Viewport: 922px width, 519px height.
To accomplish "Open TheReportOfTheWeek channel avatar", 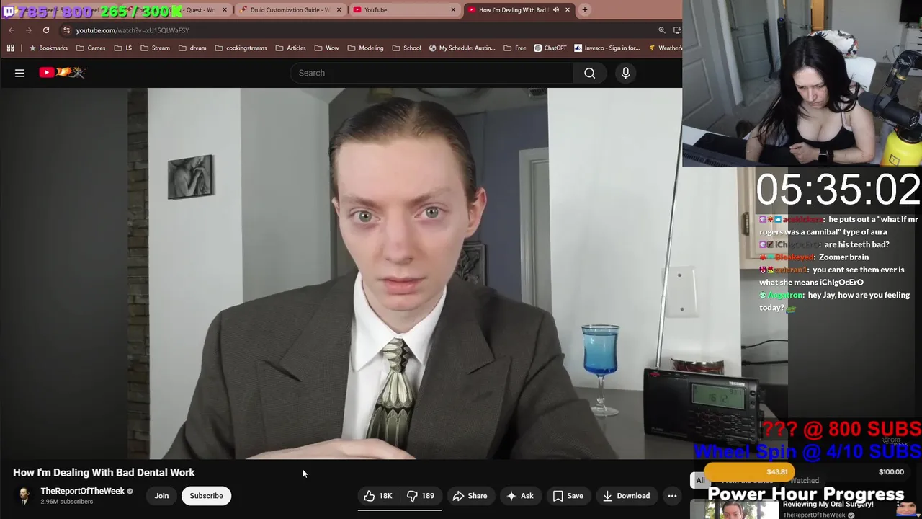I will point(24,496).
